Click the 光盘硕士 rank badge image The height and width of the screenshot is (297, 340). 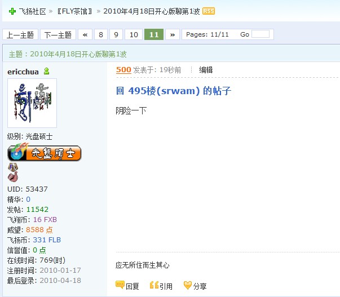pyautogui.click(x=45, y=153)
